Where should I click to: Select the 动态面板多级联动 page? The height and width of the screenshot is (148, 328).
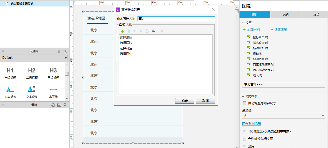click(x=22, y=4)
